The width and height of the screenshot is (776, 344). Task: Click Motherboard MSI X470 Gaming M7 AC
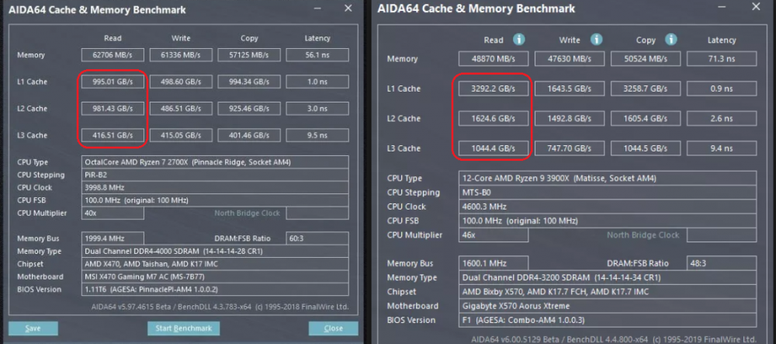click(215, 276)
